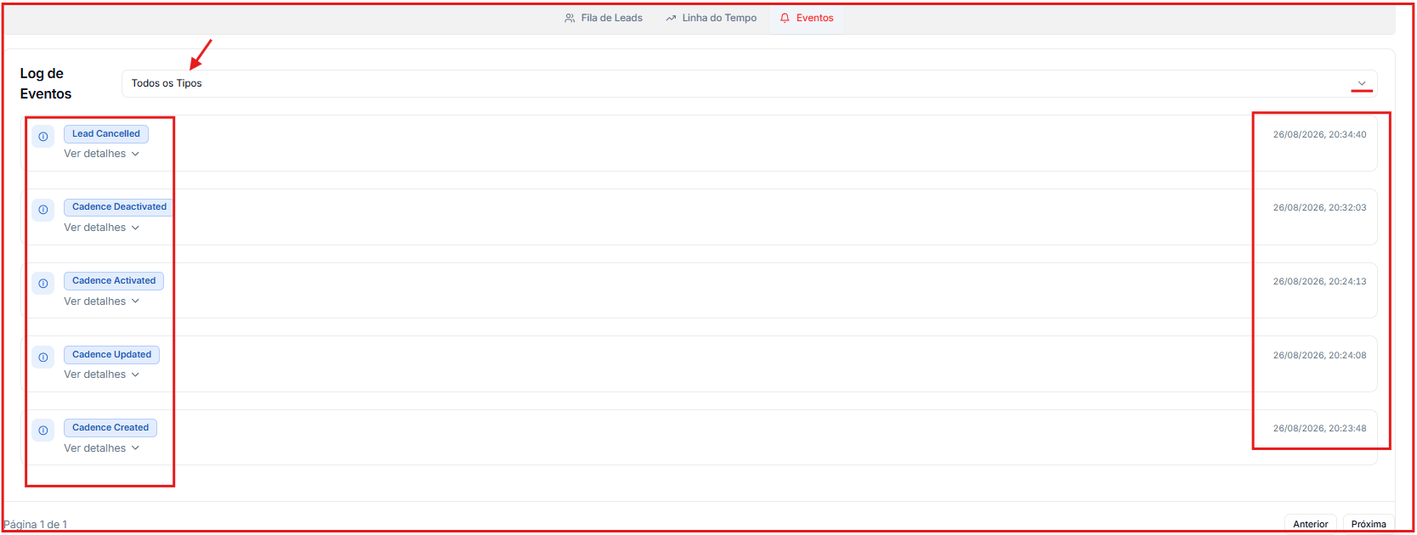Expand Ver detalhes under Cadence Activated
The height and width of the screenshot is (535, 1417).
pos(102,301)
